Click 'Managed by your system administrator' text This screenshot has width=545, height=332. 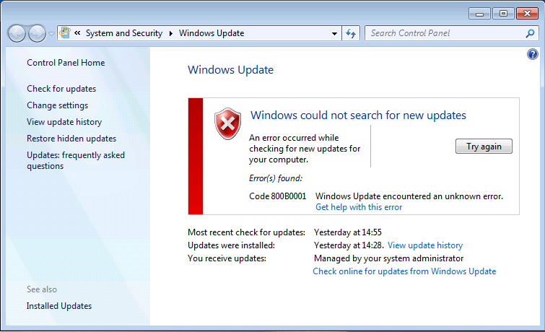click(388, 258)
